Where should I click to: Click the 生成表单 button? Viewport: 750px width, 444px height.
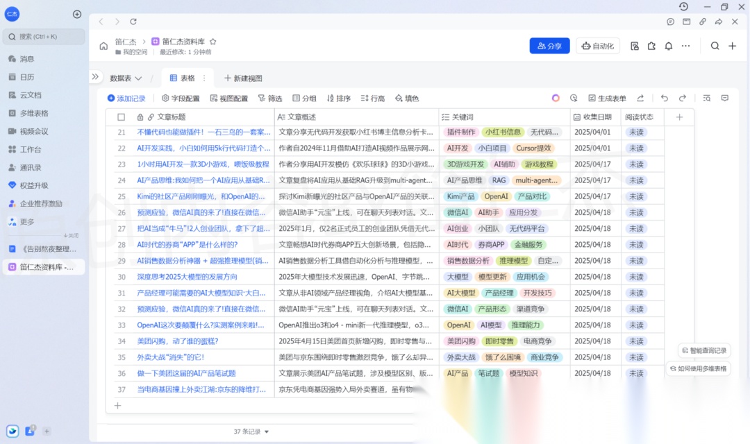(x=607, y=98)
